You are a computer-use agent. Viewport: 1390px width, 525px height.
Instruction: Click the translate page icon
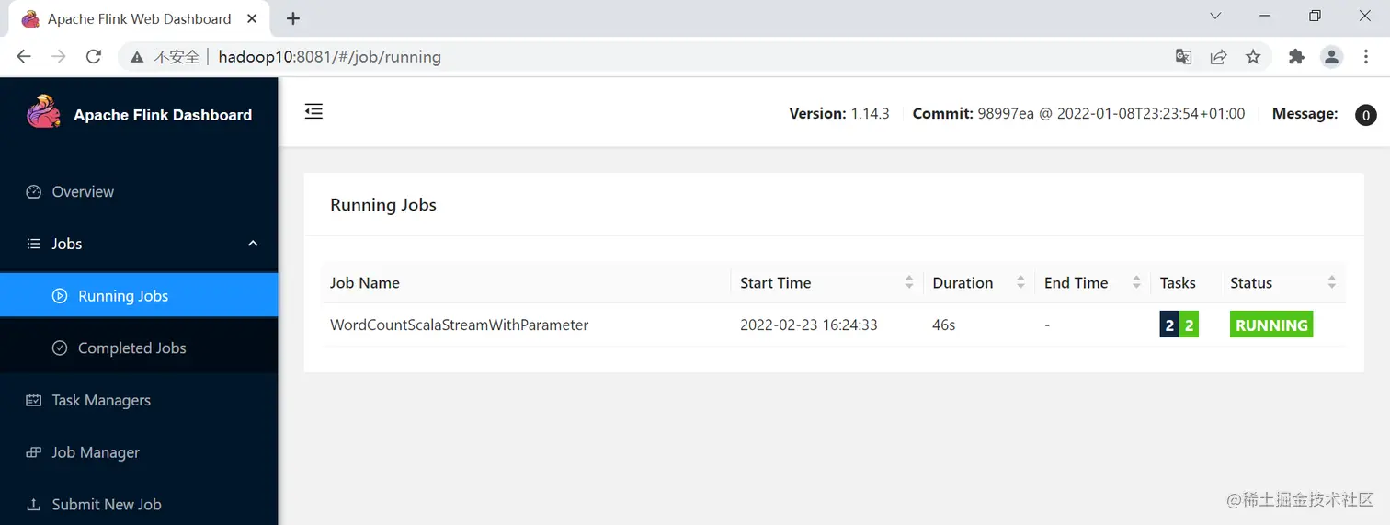pos(1183,57)
